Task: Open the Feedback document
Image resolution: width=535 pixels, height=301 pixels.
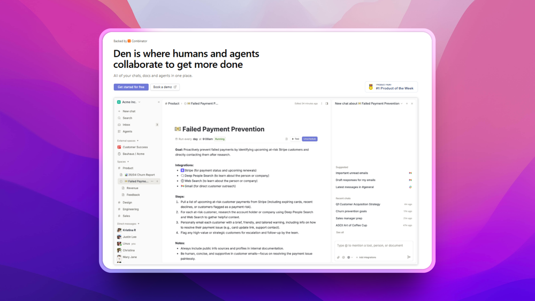Action: tap(131, 195)
